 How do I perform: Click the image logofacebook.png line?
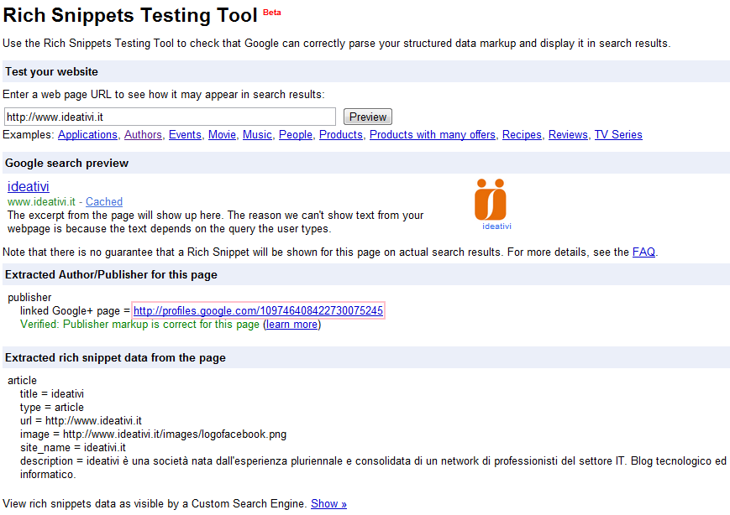coord(153,434)
